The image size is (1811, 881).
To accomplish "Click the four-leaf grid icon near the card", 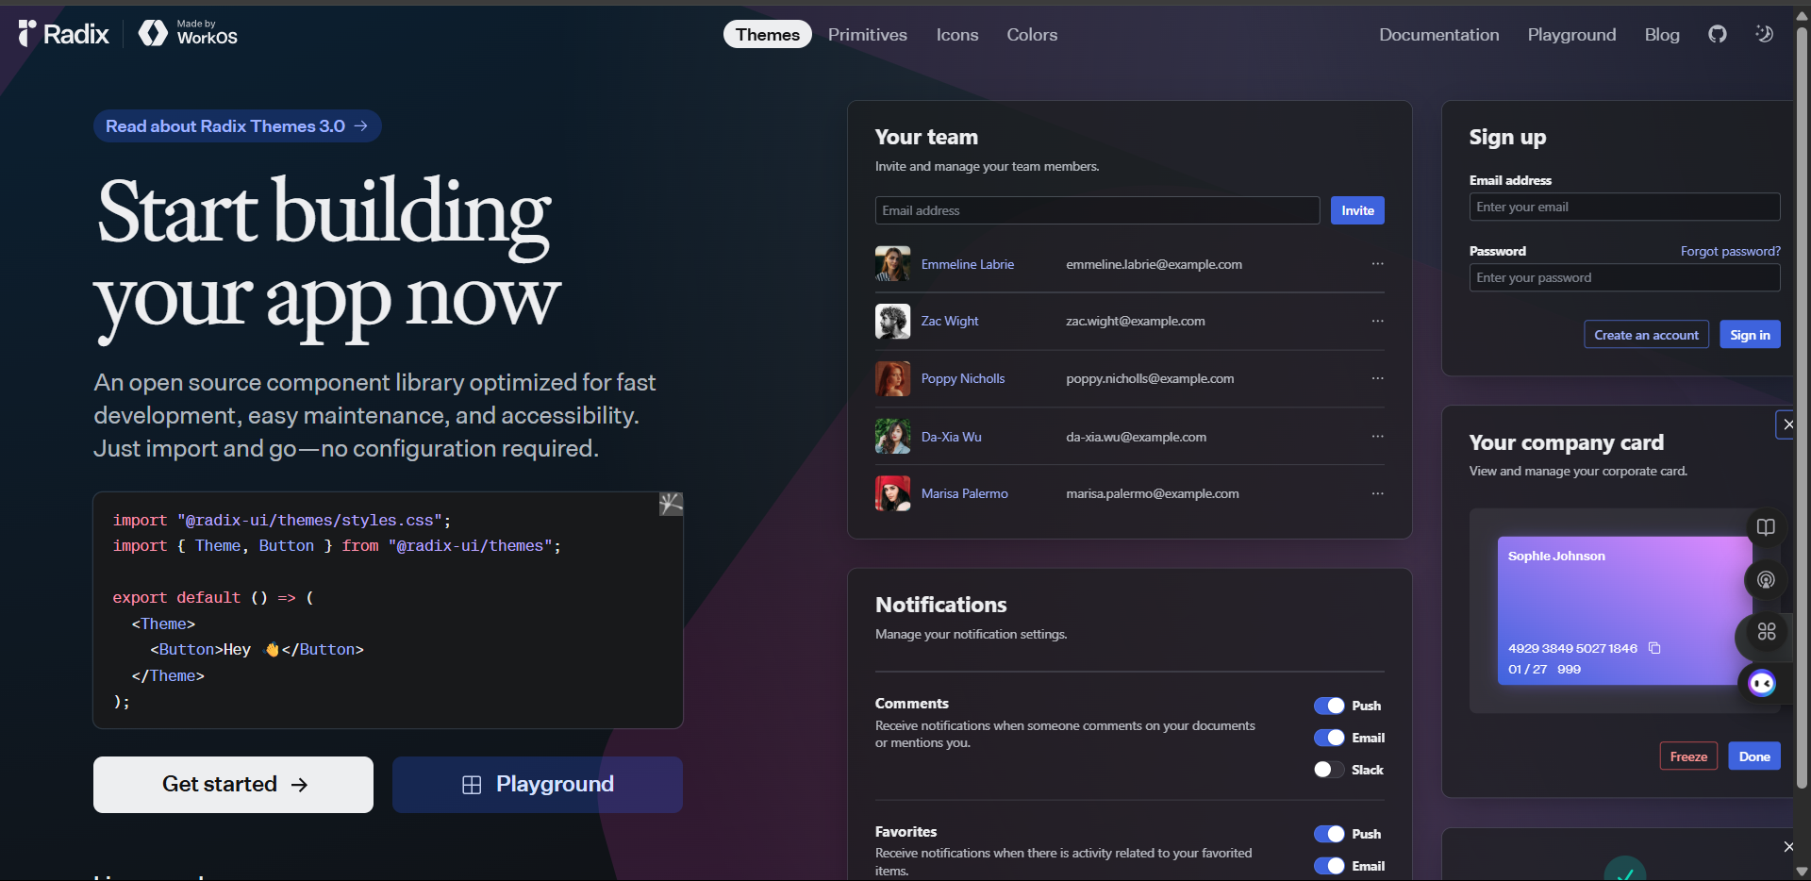I will click(x=1767, y=632).
